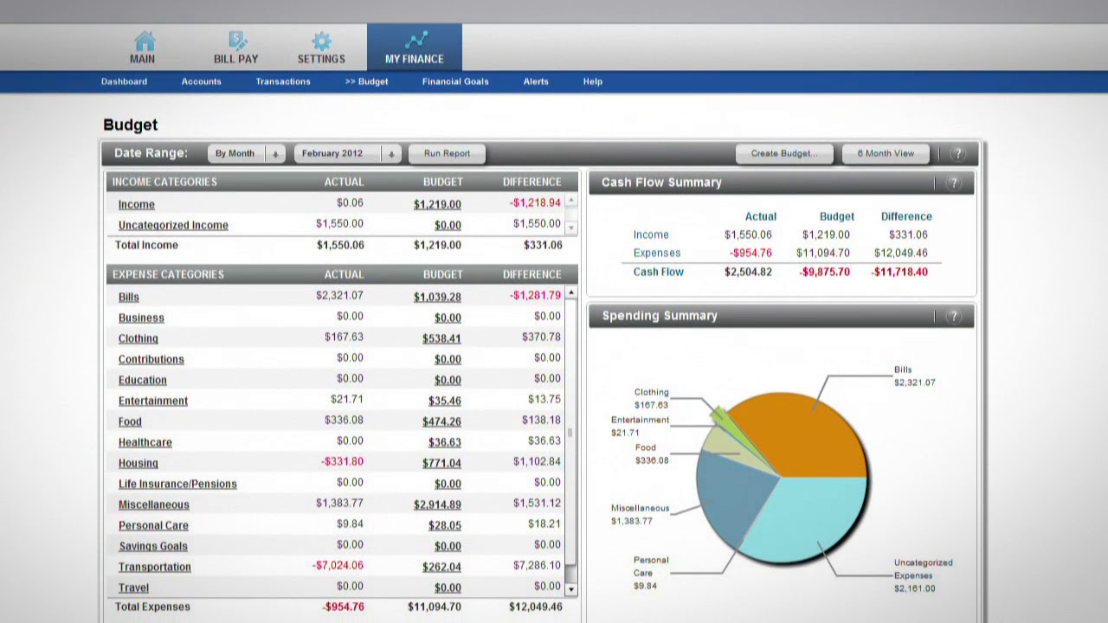The width and height of the screenshot is (1108, 623).
Task: Select the Budget menu item
Action: click(366, 81)
